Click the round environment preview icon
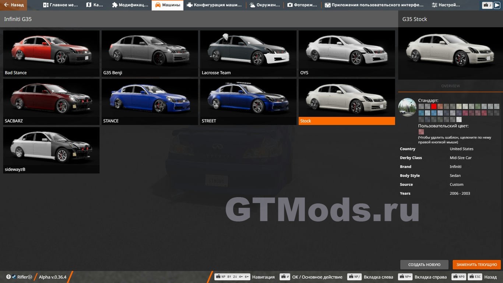This screenshot has height=283, width=503. 407,107
